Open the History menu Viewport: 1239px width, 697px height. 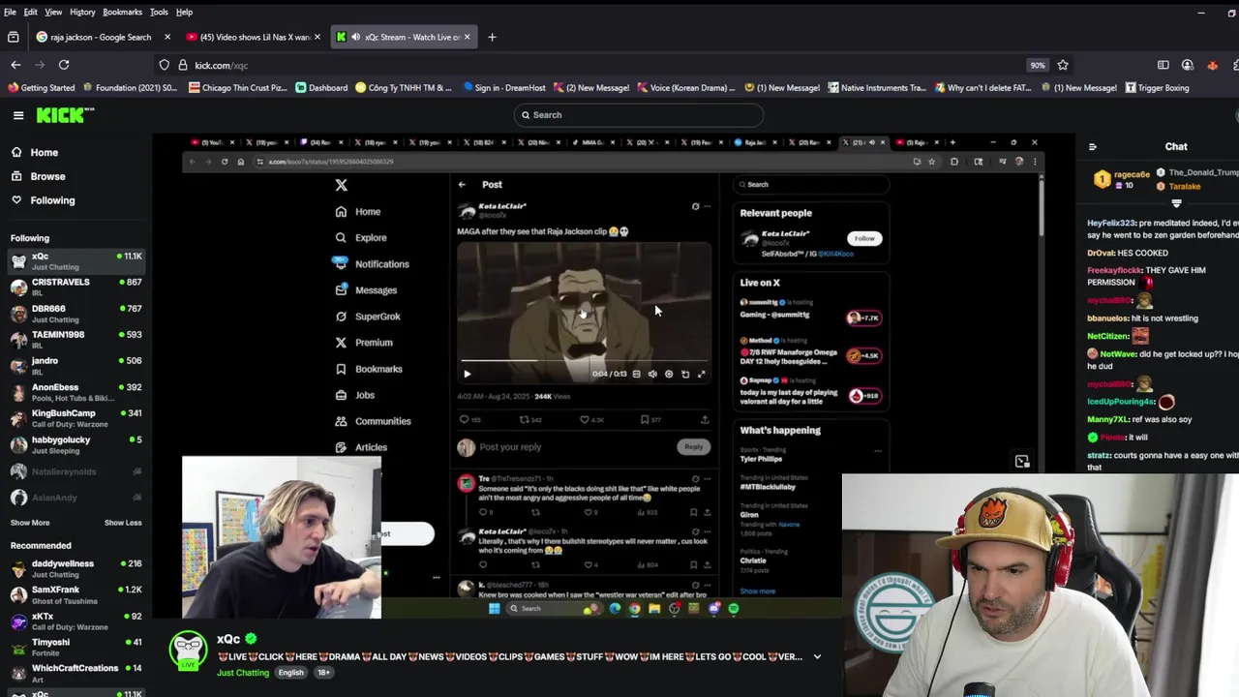click(x=82, y=12)
